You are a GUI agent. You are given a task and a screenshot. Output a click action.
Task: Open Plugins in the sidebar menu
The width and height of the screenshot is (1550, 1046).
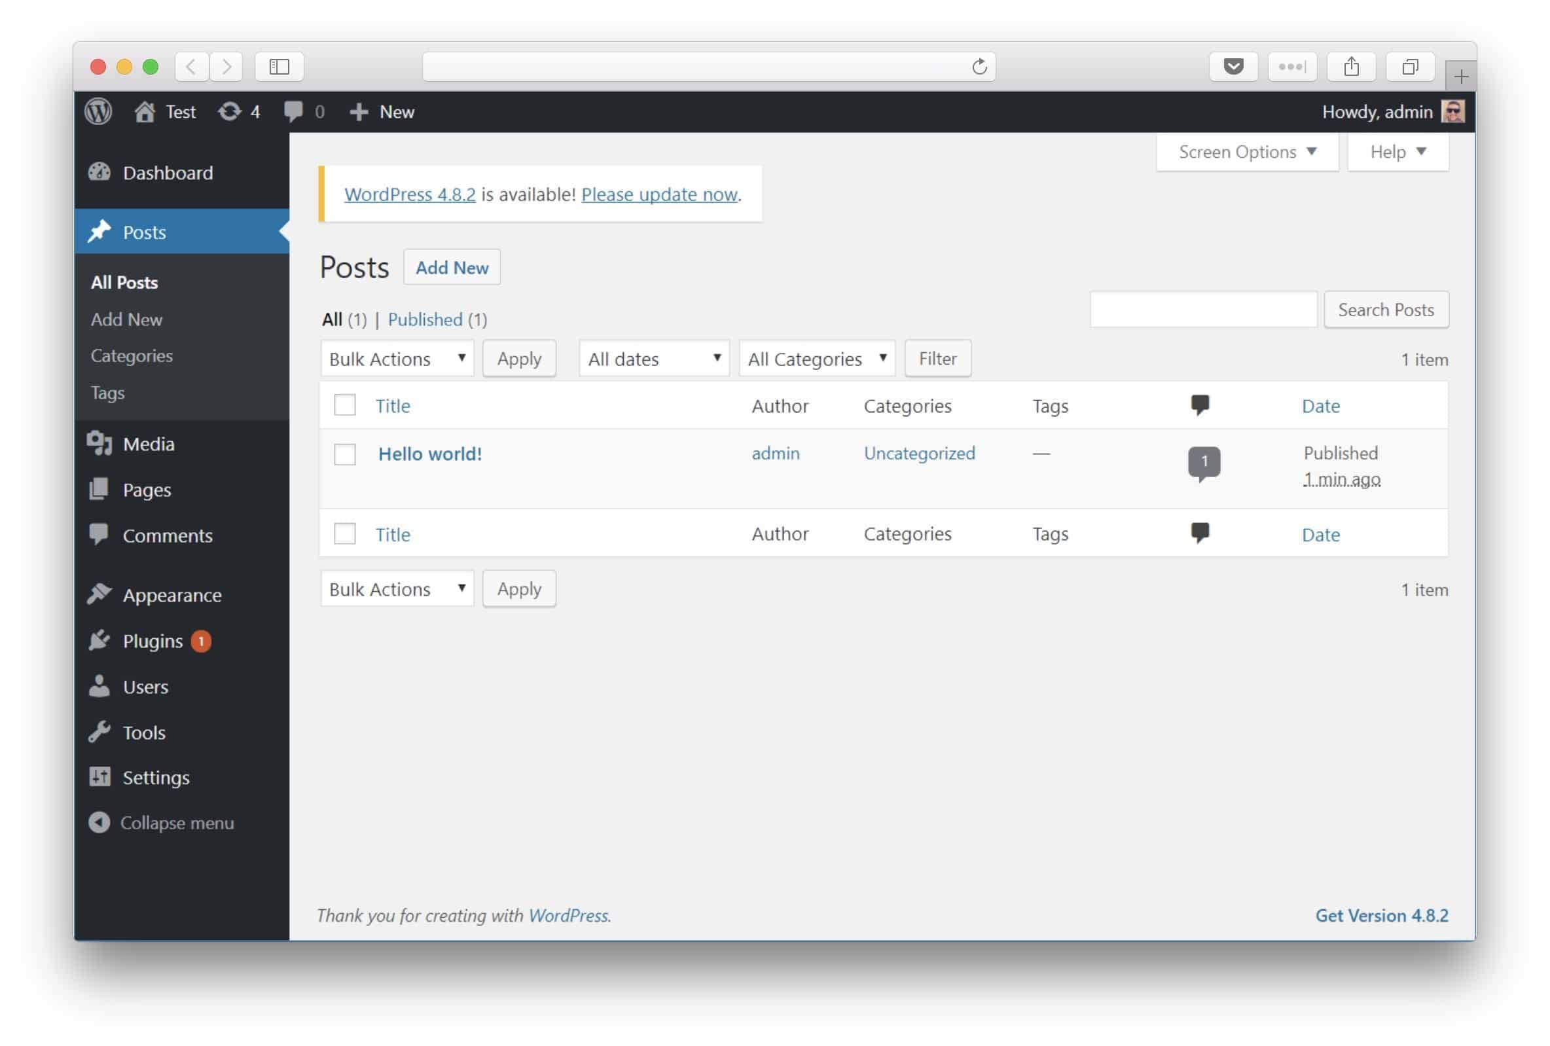pyautogui.click(x=153, y=641)
